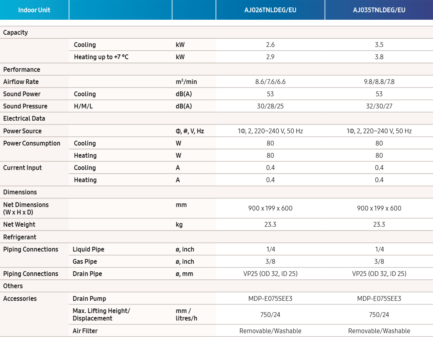Image resolution: width=433 pixels, height=337 pixels.
Task: Click the 3.8 heating capacity value
Action: [379, 57]
